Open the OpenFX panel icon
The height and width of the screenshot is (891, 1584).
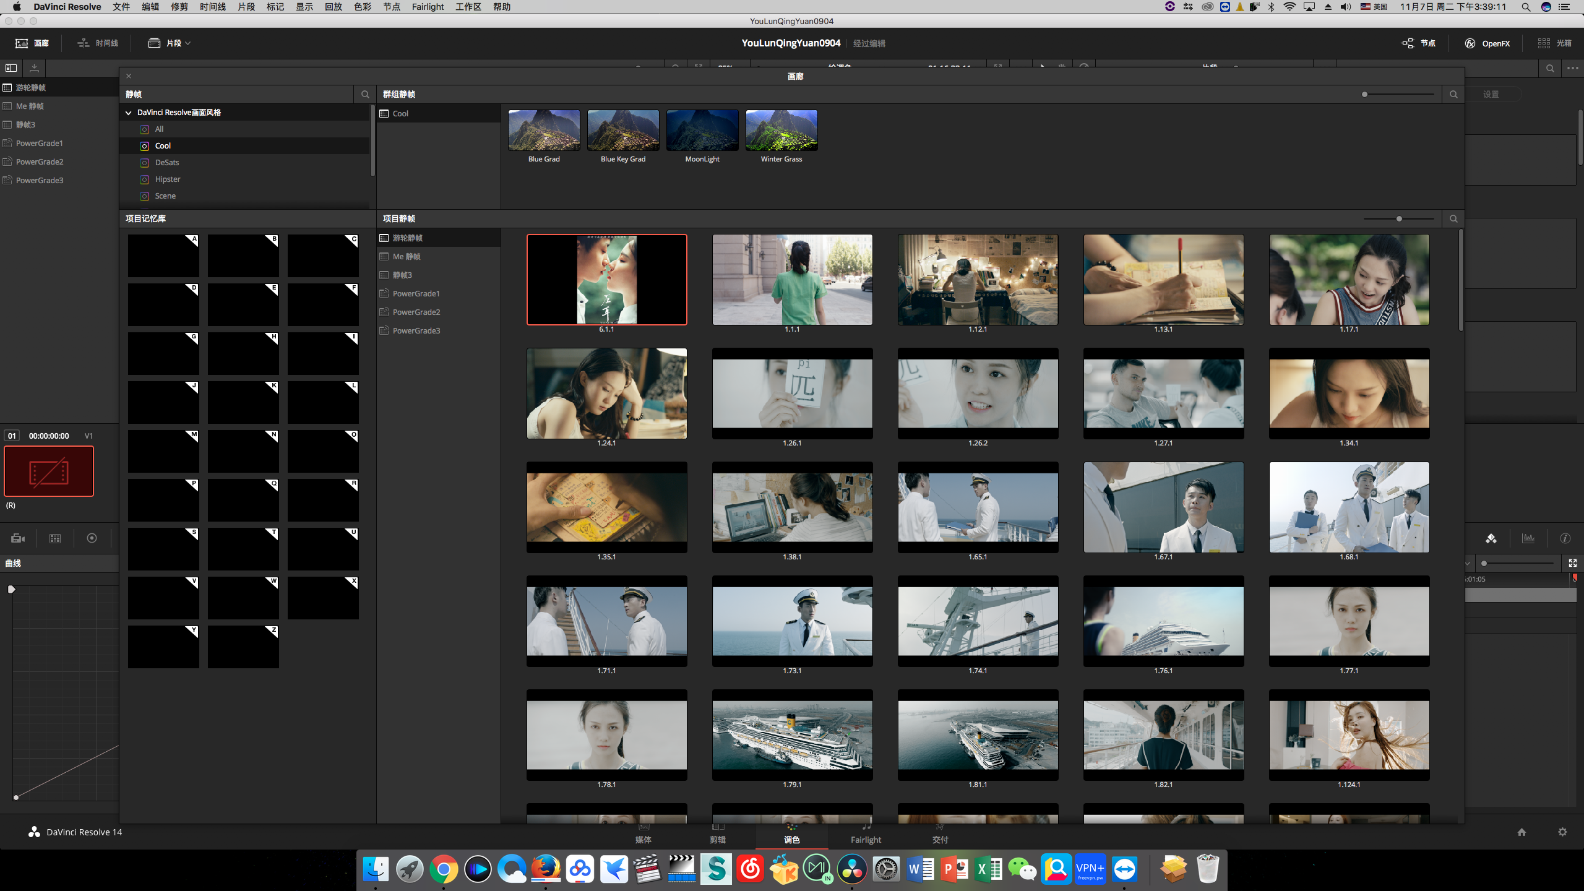1470,43
